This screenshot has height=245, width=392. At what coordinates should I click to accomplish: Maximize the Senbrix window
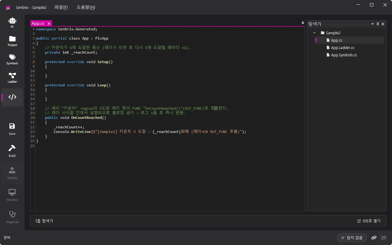coord(371,5)
